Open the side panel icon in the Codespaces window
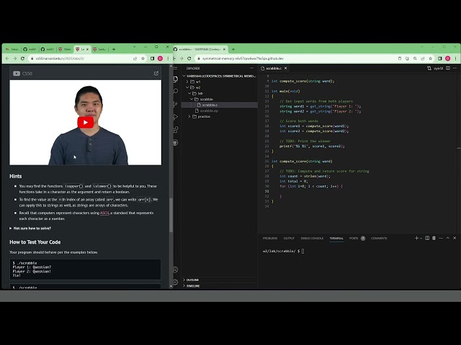The image size is (461, 345). point(440,58)
